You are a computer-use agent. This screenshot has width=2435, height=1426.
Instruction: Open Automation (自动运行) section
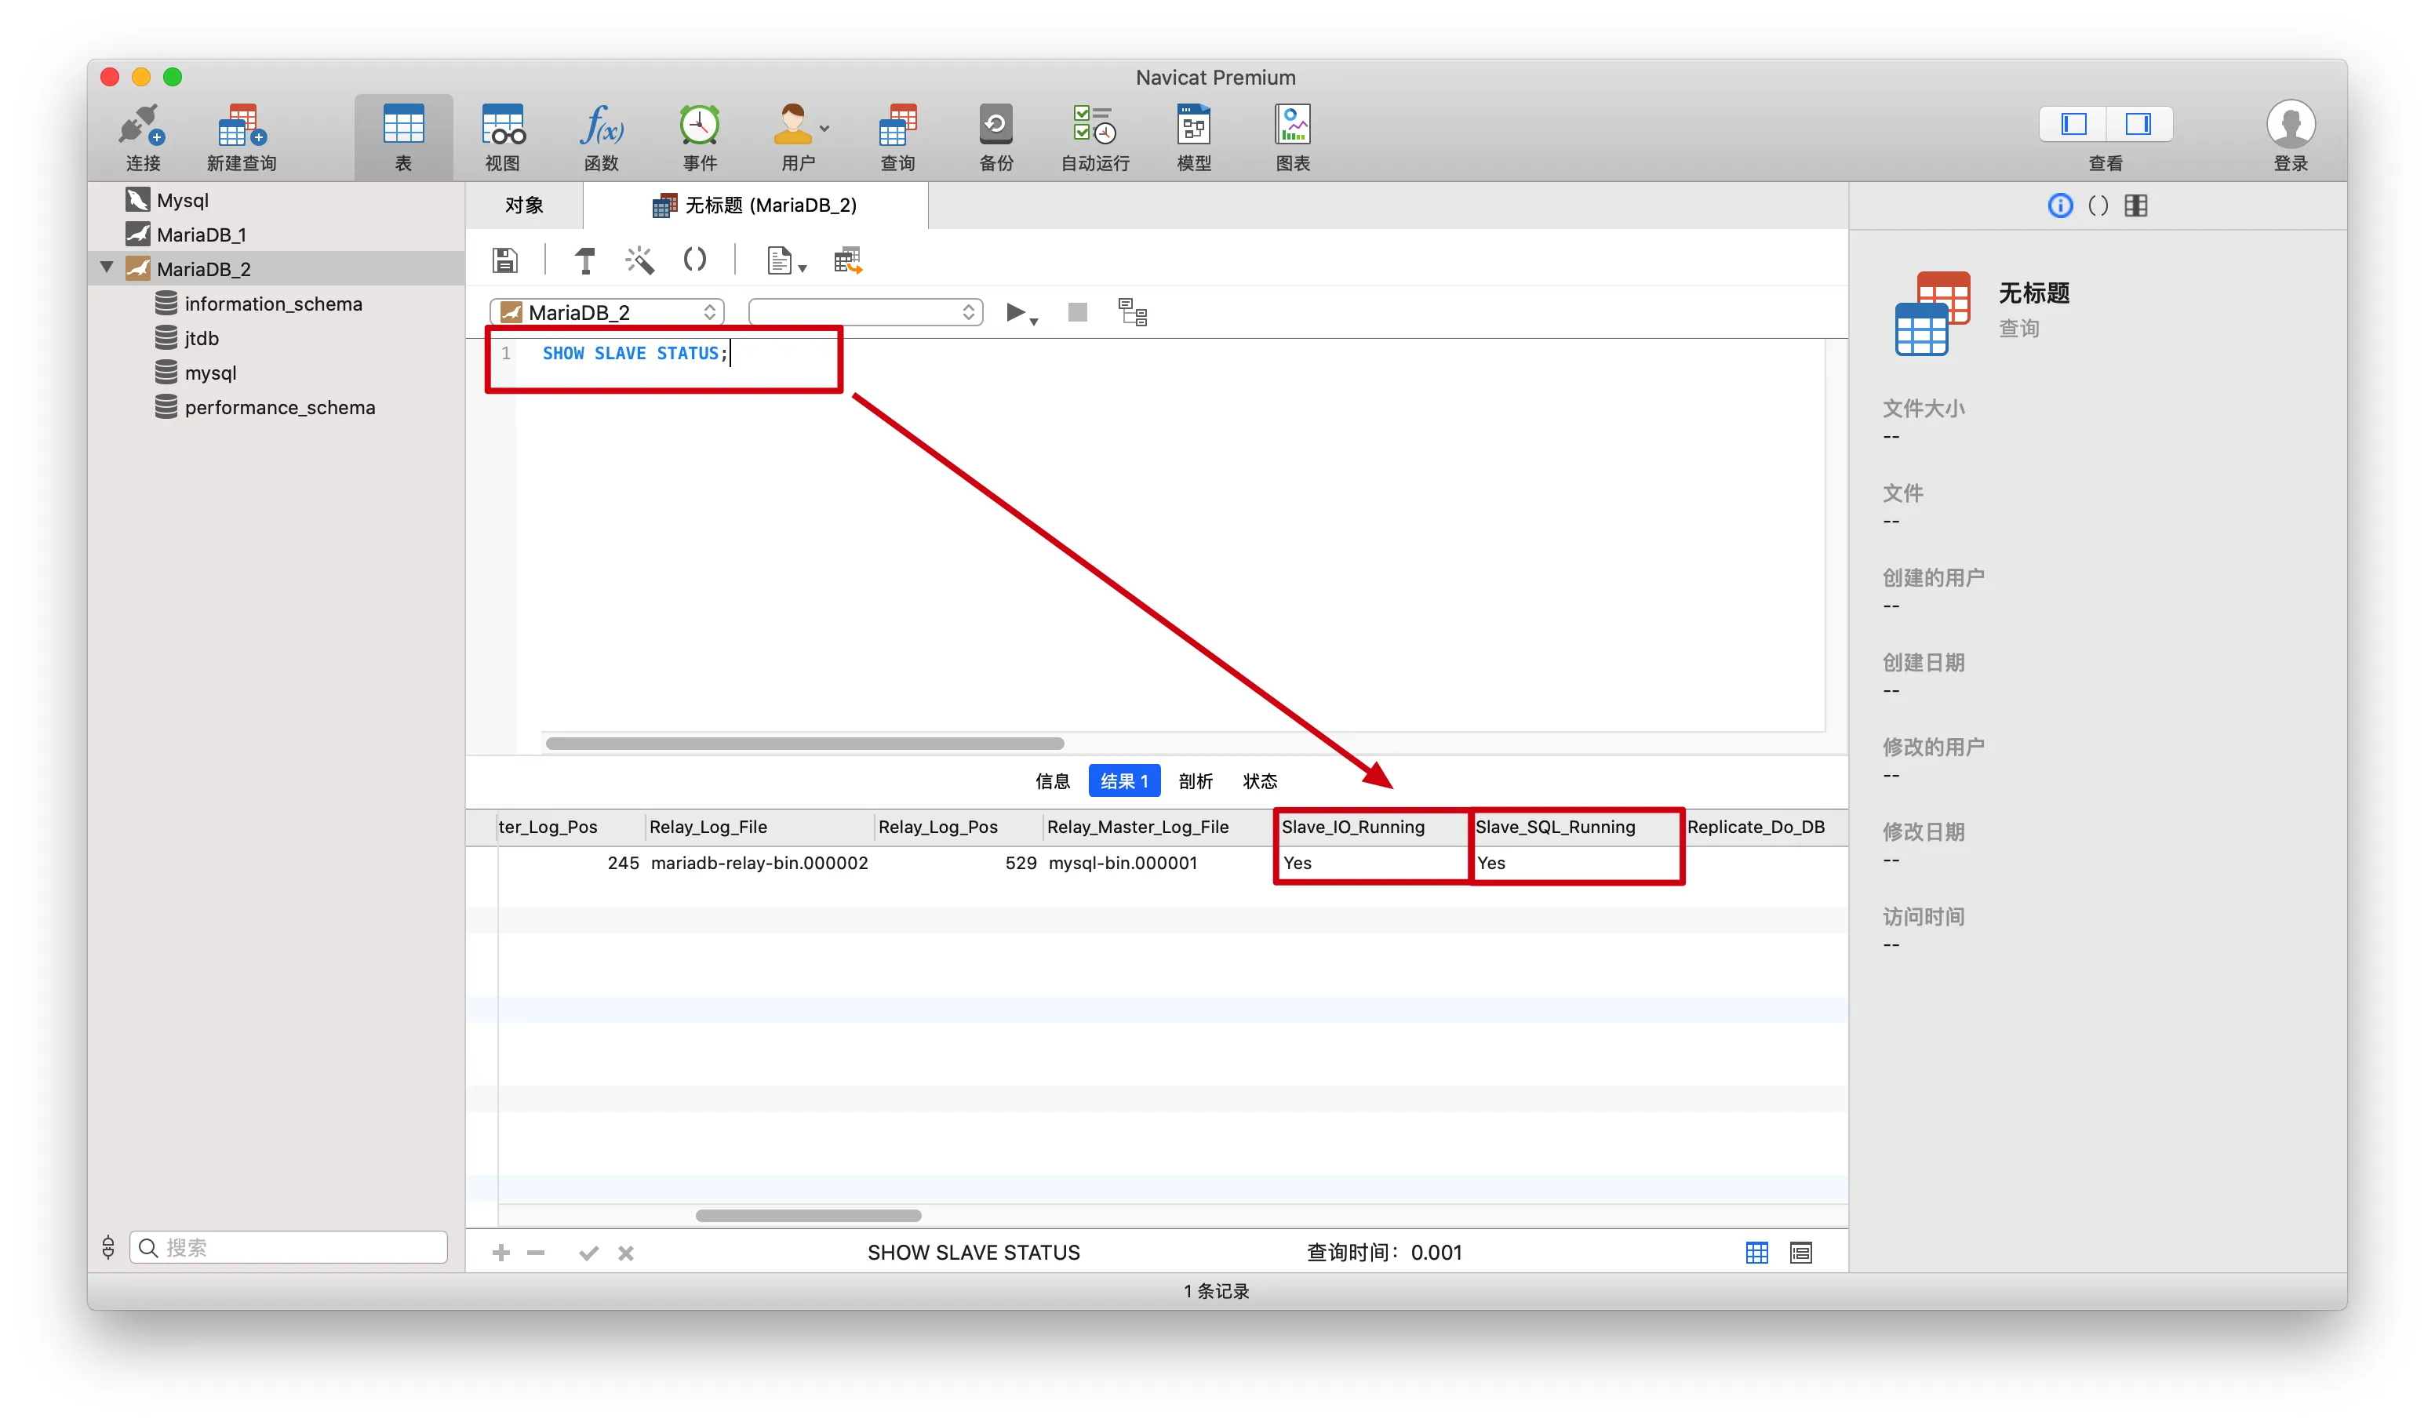[x=1095, y=137]
